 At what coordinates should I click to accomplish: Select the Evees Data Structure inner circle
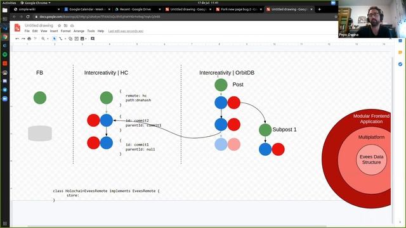[371, 160]
